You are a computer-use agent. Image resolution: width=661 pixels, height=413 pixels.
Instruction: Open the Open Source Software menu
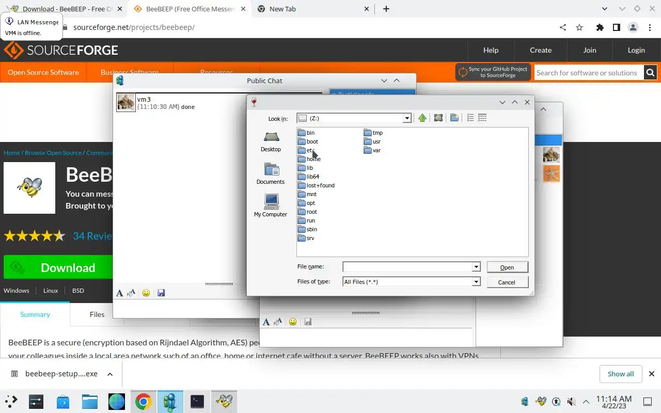[x=43, y=72]
